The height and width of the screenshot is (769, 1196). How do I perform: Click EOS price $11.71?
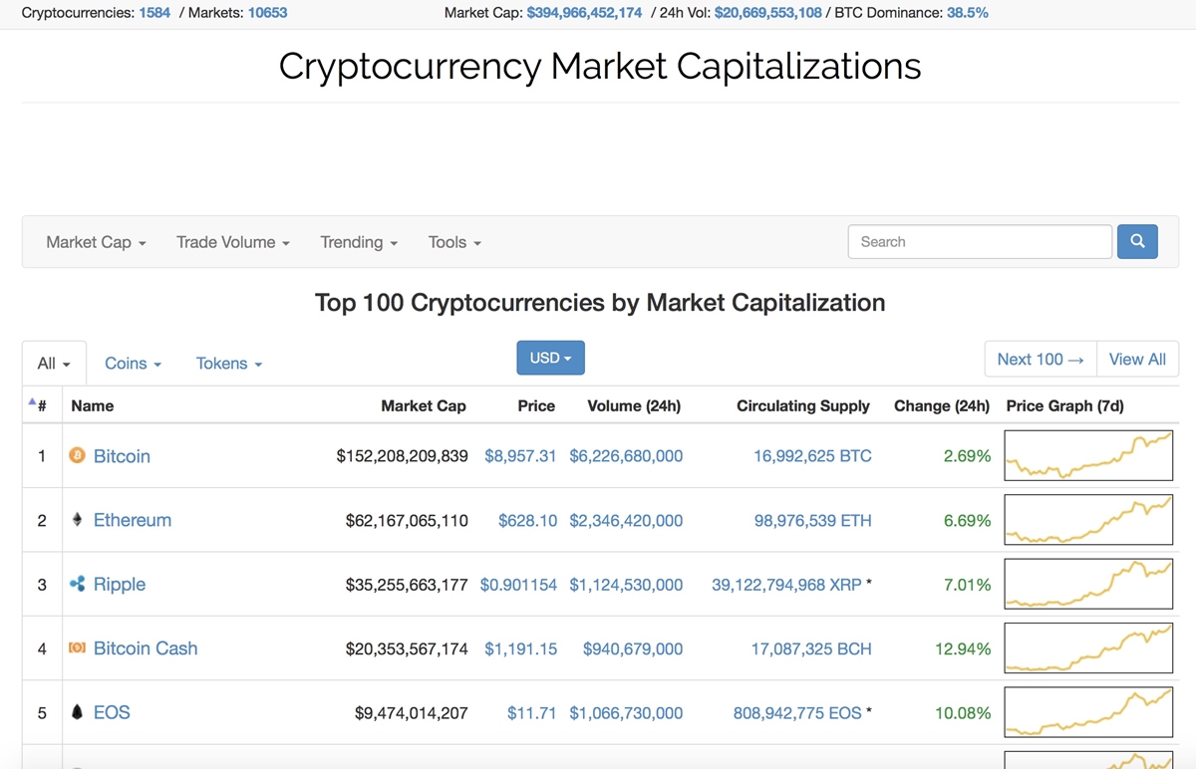pyautogui.click(x=531, y=713)
